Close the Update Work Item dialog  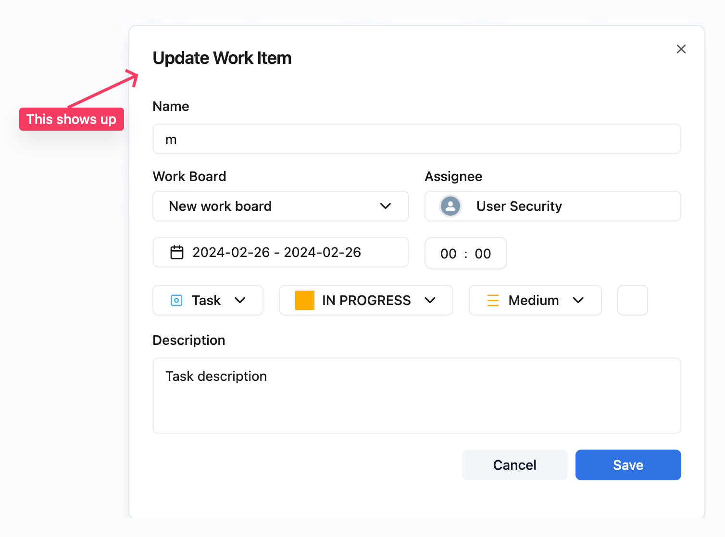tap(681, 49)
